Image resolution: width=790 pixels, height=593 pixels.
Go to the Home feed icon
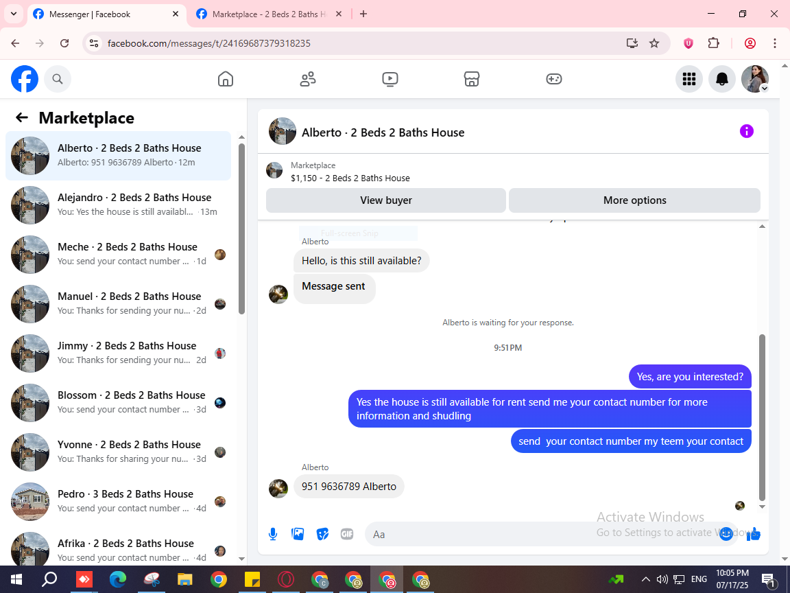click(x=225, y=79)
